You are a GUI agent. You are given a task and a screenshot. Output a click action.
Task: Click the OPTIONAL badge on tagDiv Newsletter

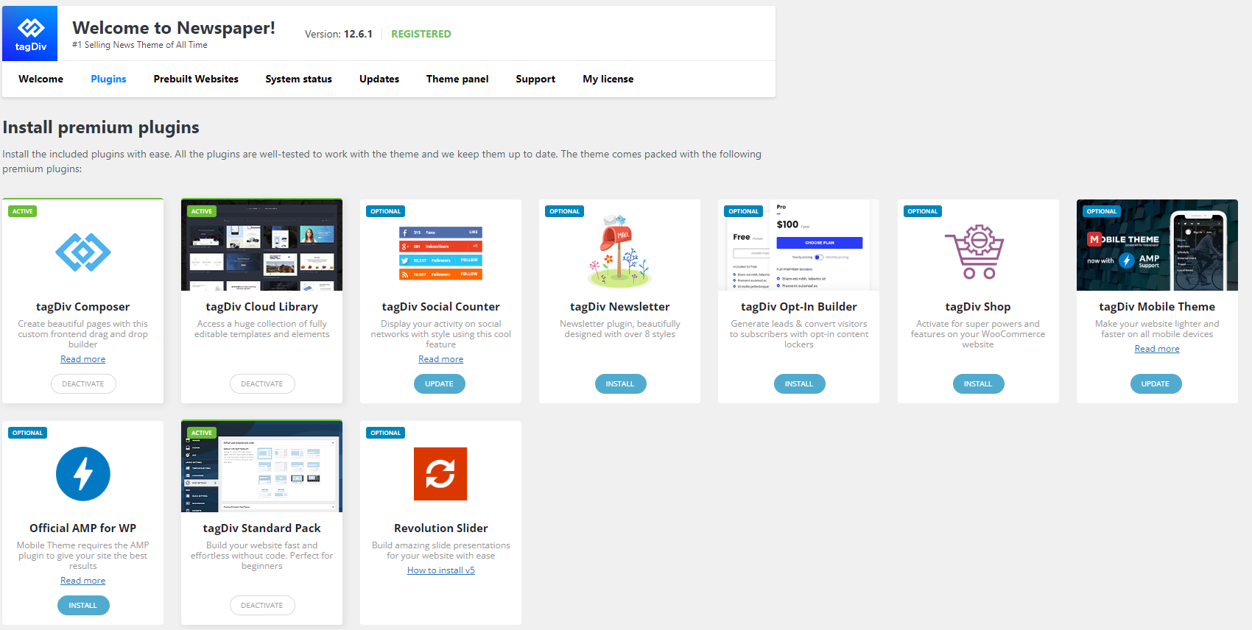tap(564, 211)
